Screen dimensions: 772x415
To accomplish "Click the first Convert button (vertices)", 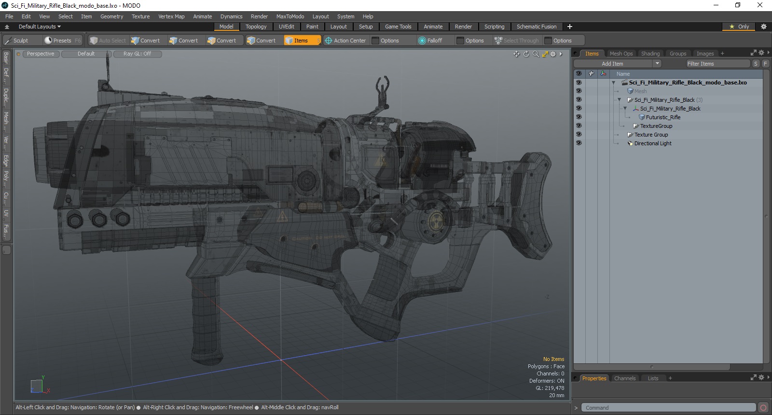I will pyautogui.click(x=145, y=41).
